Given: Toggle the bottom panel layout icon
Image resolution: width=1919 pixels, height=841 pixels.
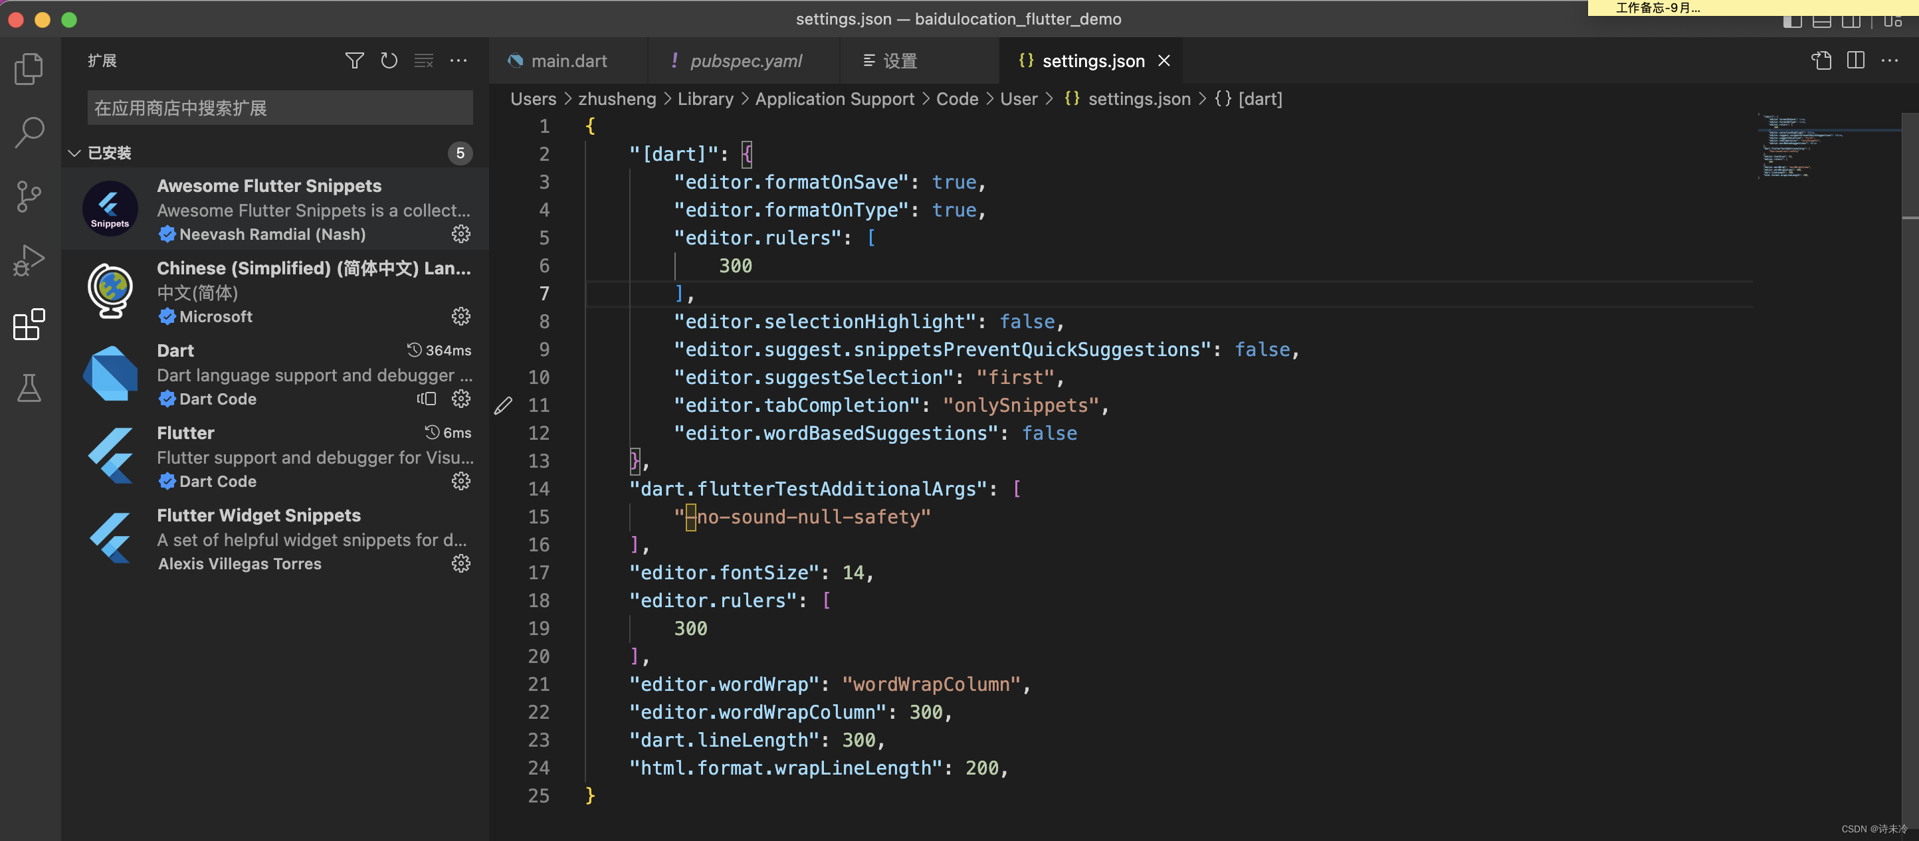Looking at the screenshot, I should click(x=1822, y=21).
